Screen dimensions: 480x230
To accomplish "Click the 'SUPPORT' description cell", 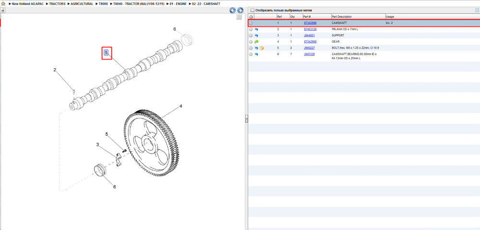I will pos(338,36).
